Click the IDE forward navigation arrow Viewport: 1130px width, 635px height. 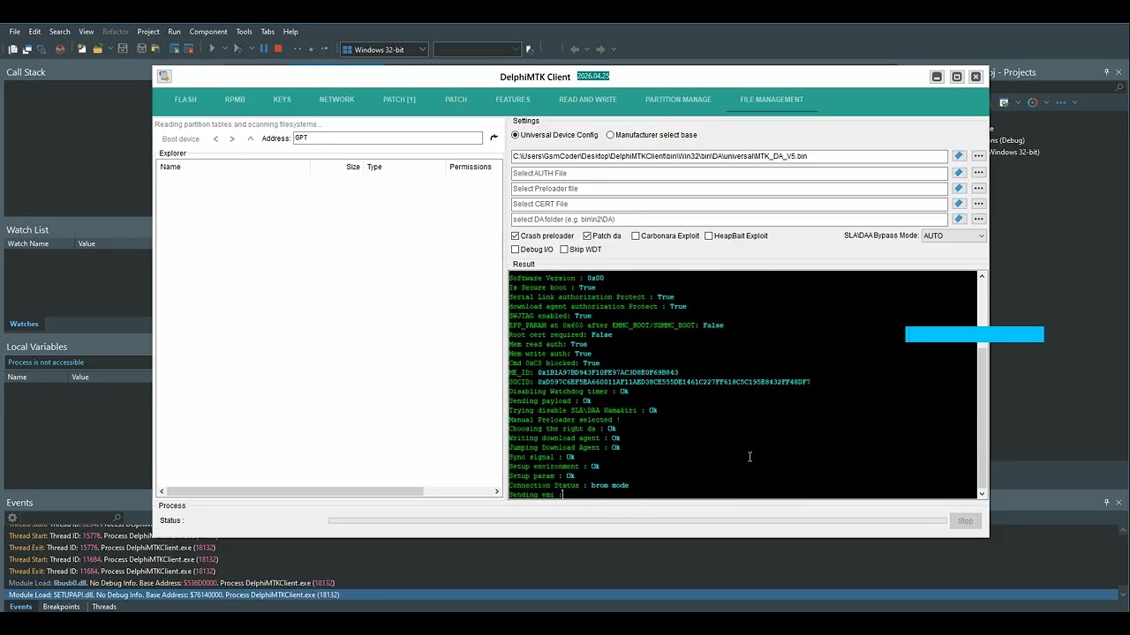[x=600, y=49]
